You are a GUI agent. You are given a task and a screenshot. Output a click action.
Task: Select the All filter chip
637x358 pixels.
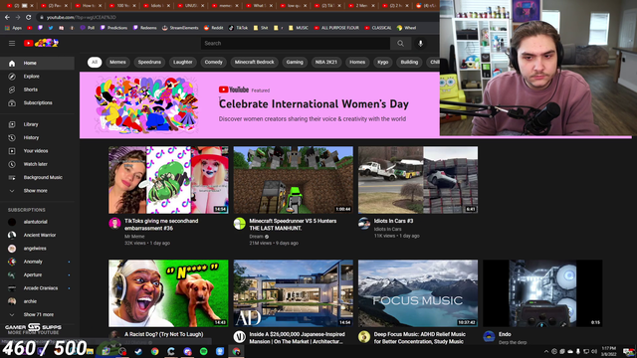tap(95, 62)
